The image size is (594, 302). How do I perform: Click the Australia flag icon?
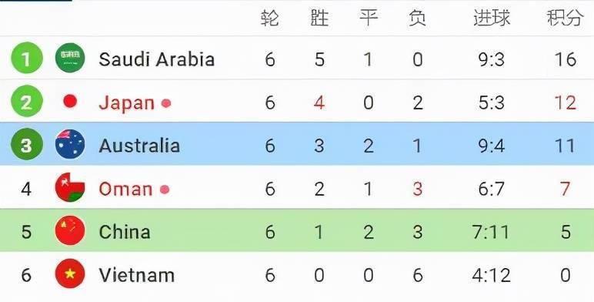coord(70,144)
